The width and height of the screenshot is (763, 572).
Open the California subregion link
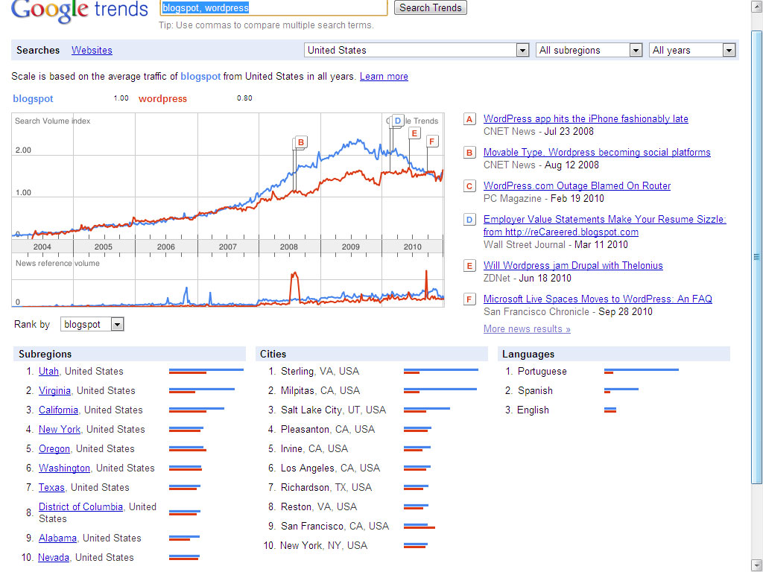point(58,410)
